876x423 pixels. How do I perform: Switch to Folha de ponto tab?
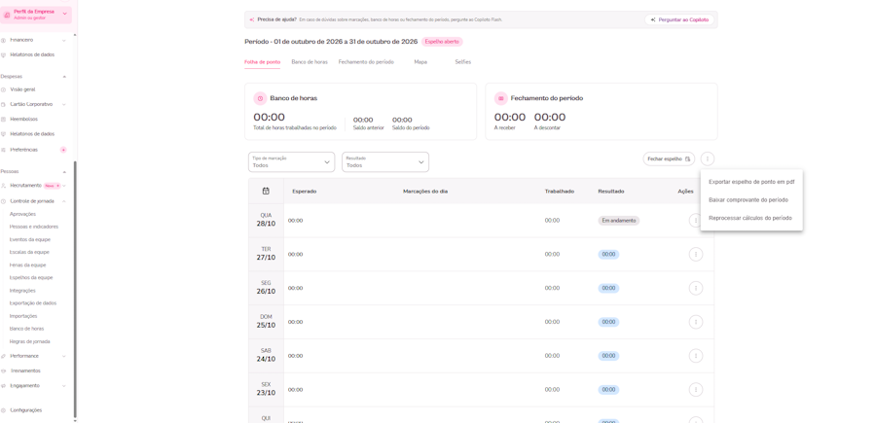point(263,62)
